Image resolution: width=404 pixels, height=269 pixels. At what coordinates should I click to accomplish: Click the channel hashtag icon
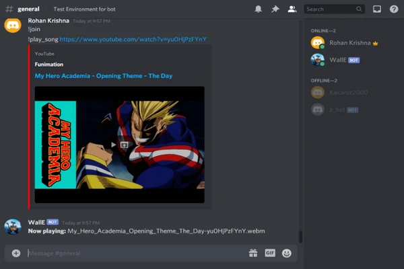9,9
